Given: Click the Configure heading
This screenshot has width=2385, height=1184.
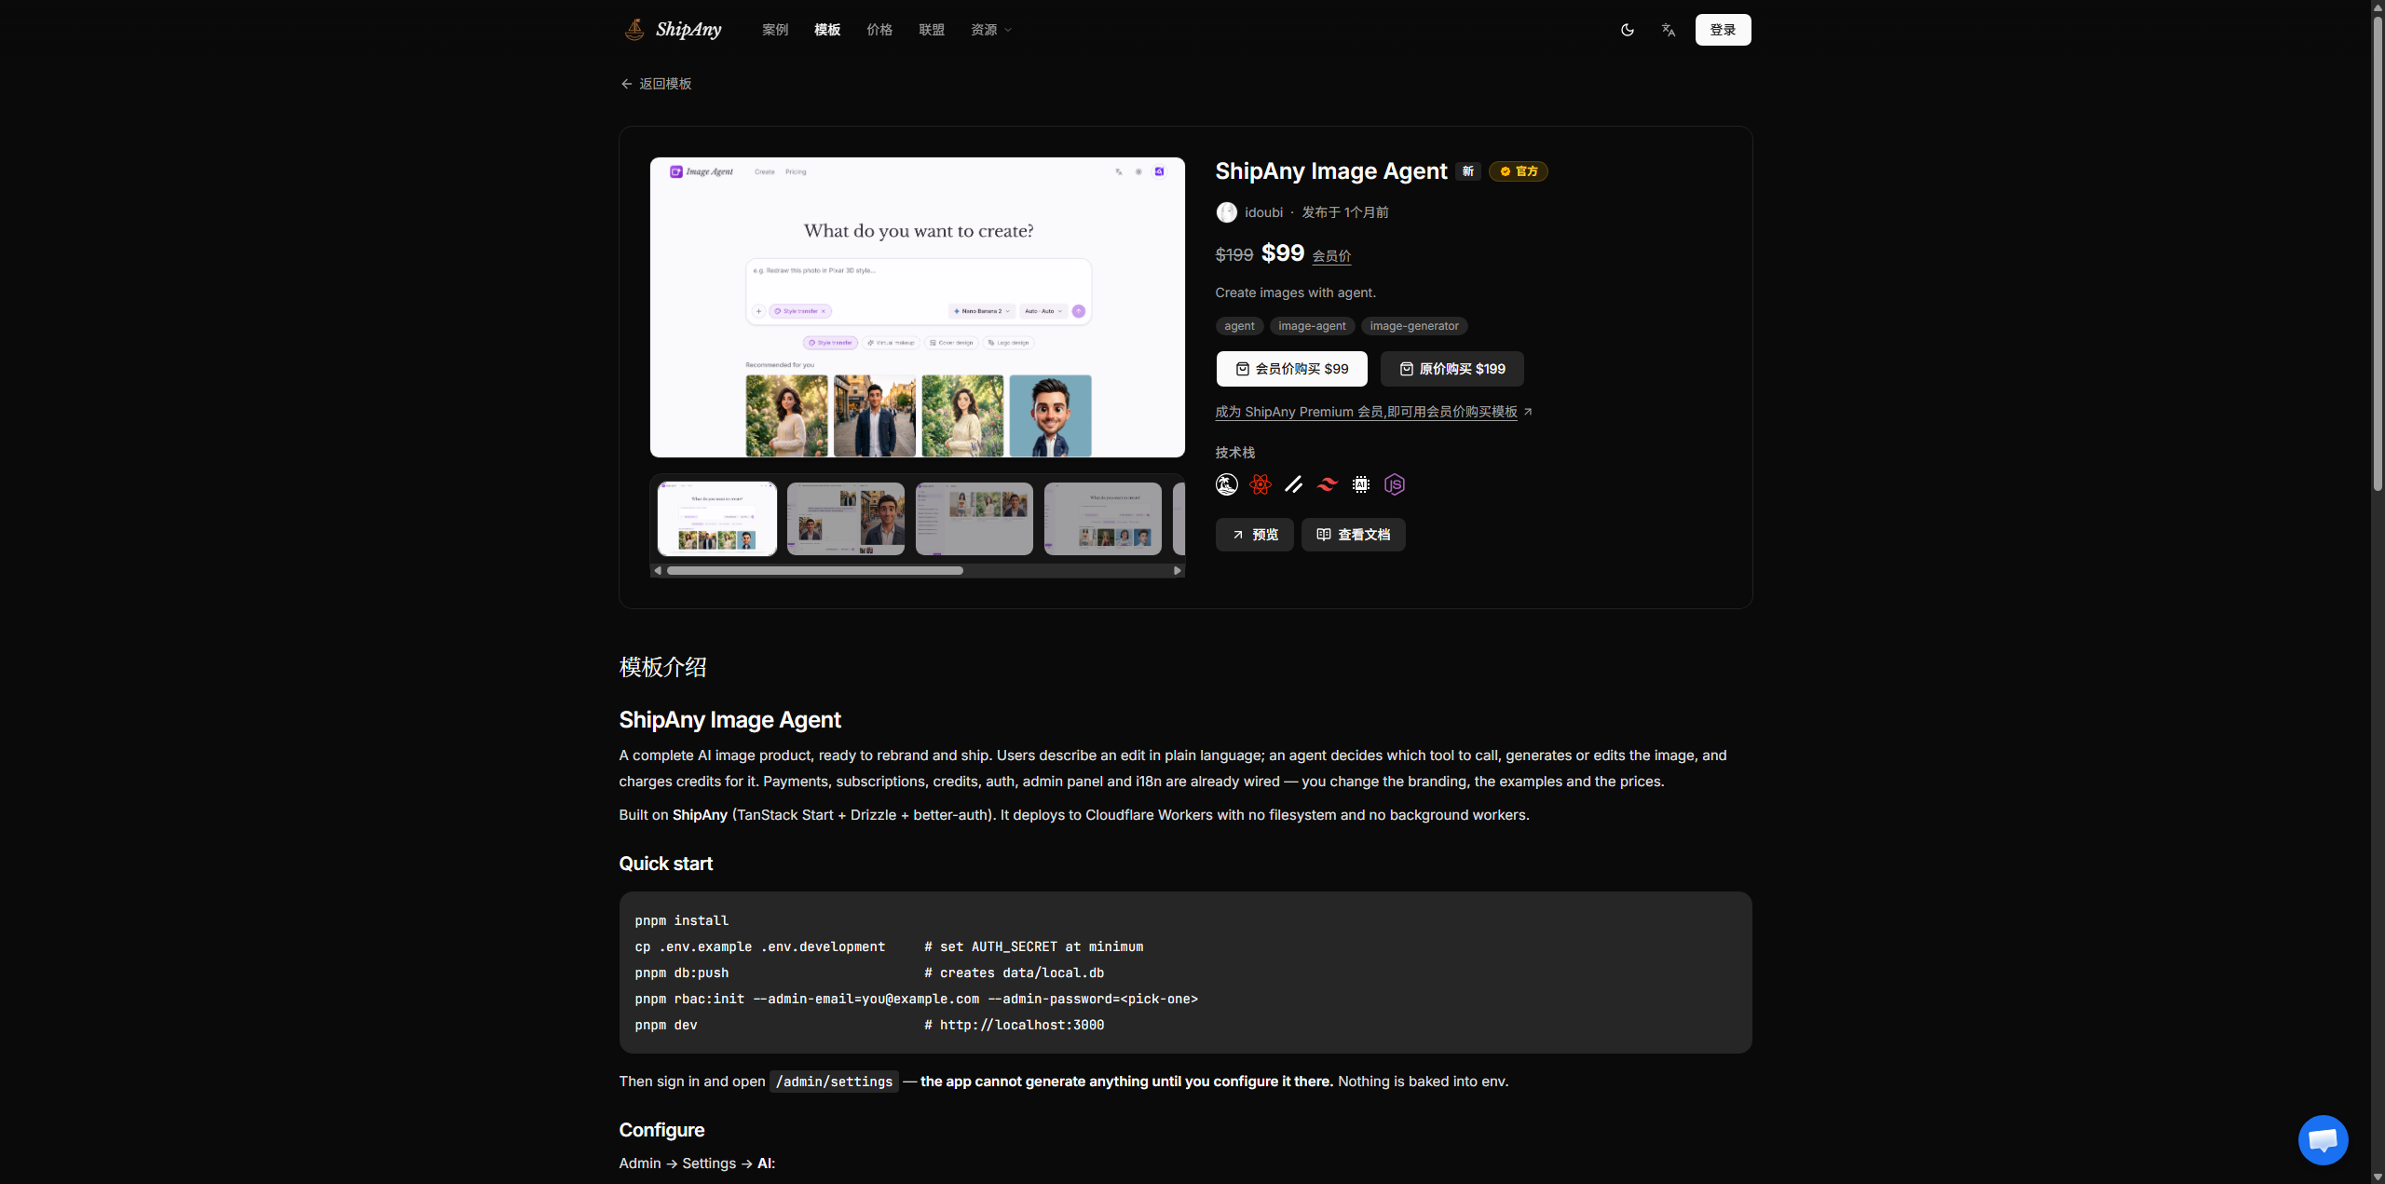Looking at the screenshot, I should coord(662,1130).
